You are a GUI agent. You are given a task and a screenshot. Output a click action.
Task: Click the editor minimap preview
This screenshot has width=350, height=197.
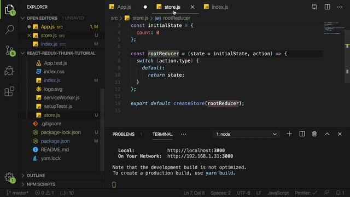click(334, 28)
